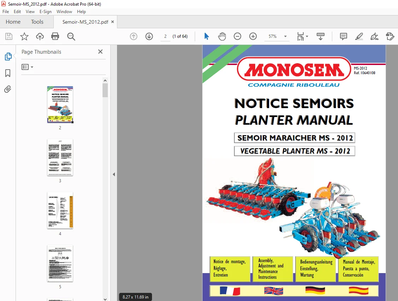Go to previous page arrow

tap(134, 36)
